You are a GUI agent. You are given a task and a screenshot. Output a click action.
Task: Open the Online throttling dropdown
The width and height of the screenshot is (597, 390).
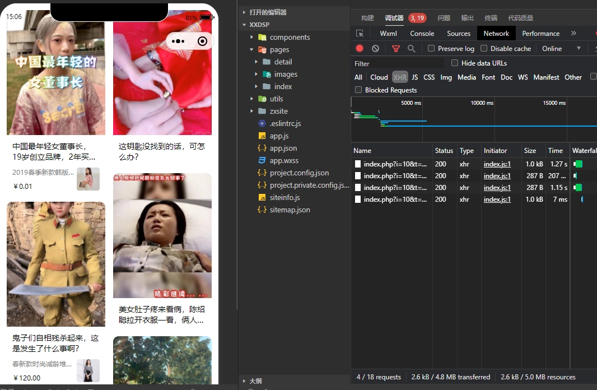click(x=562, y=48)
